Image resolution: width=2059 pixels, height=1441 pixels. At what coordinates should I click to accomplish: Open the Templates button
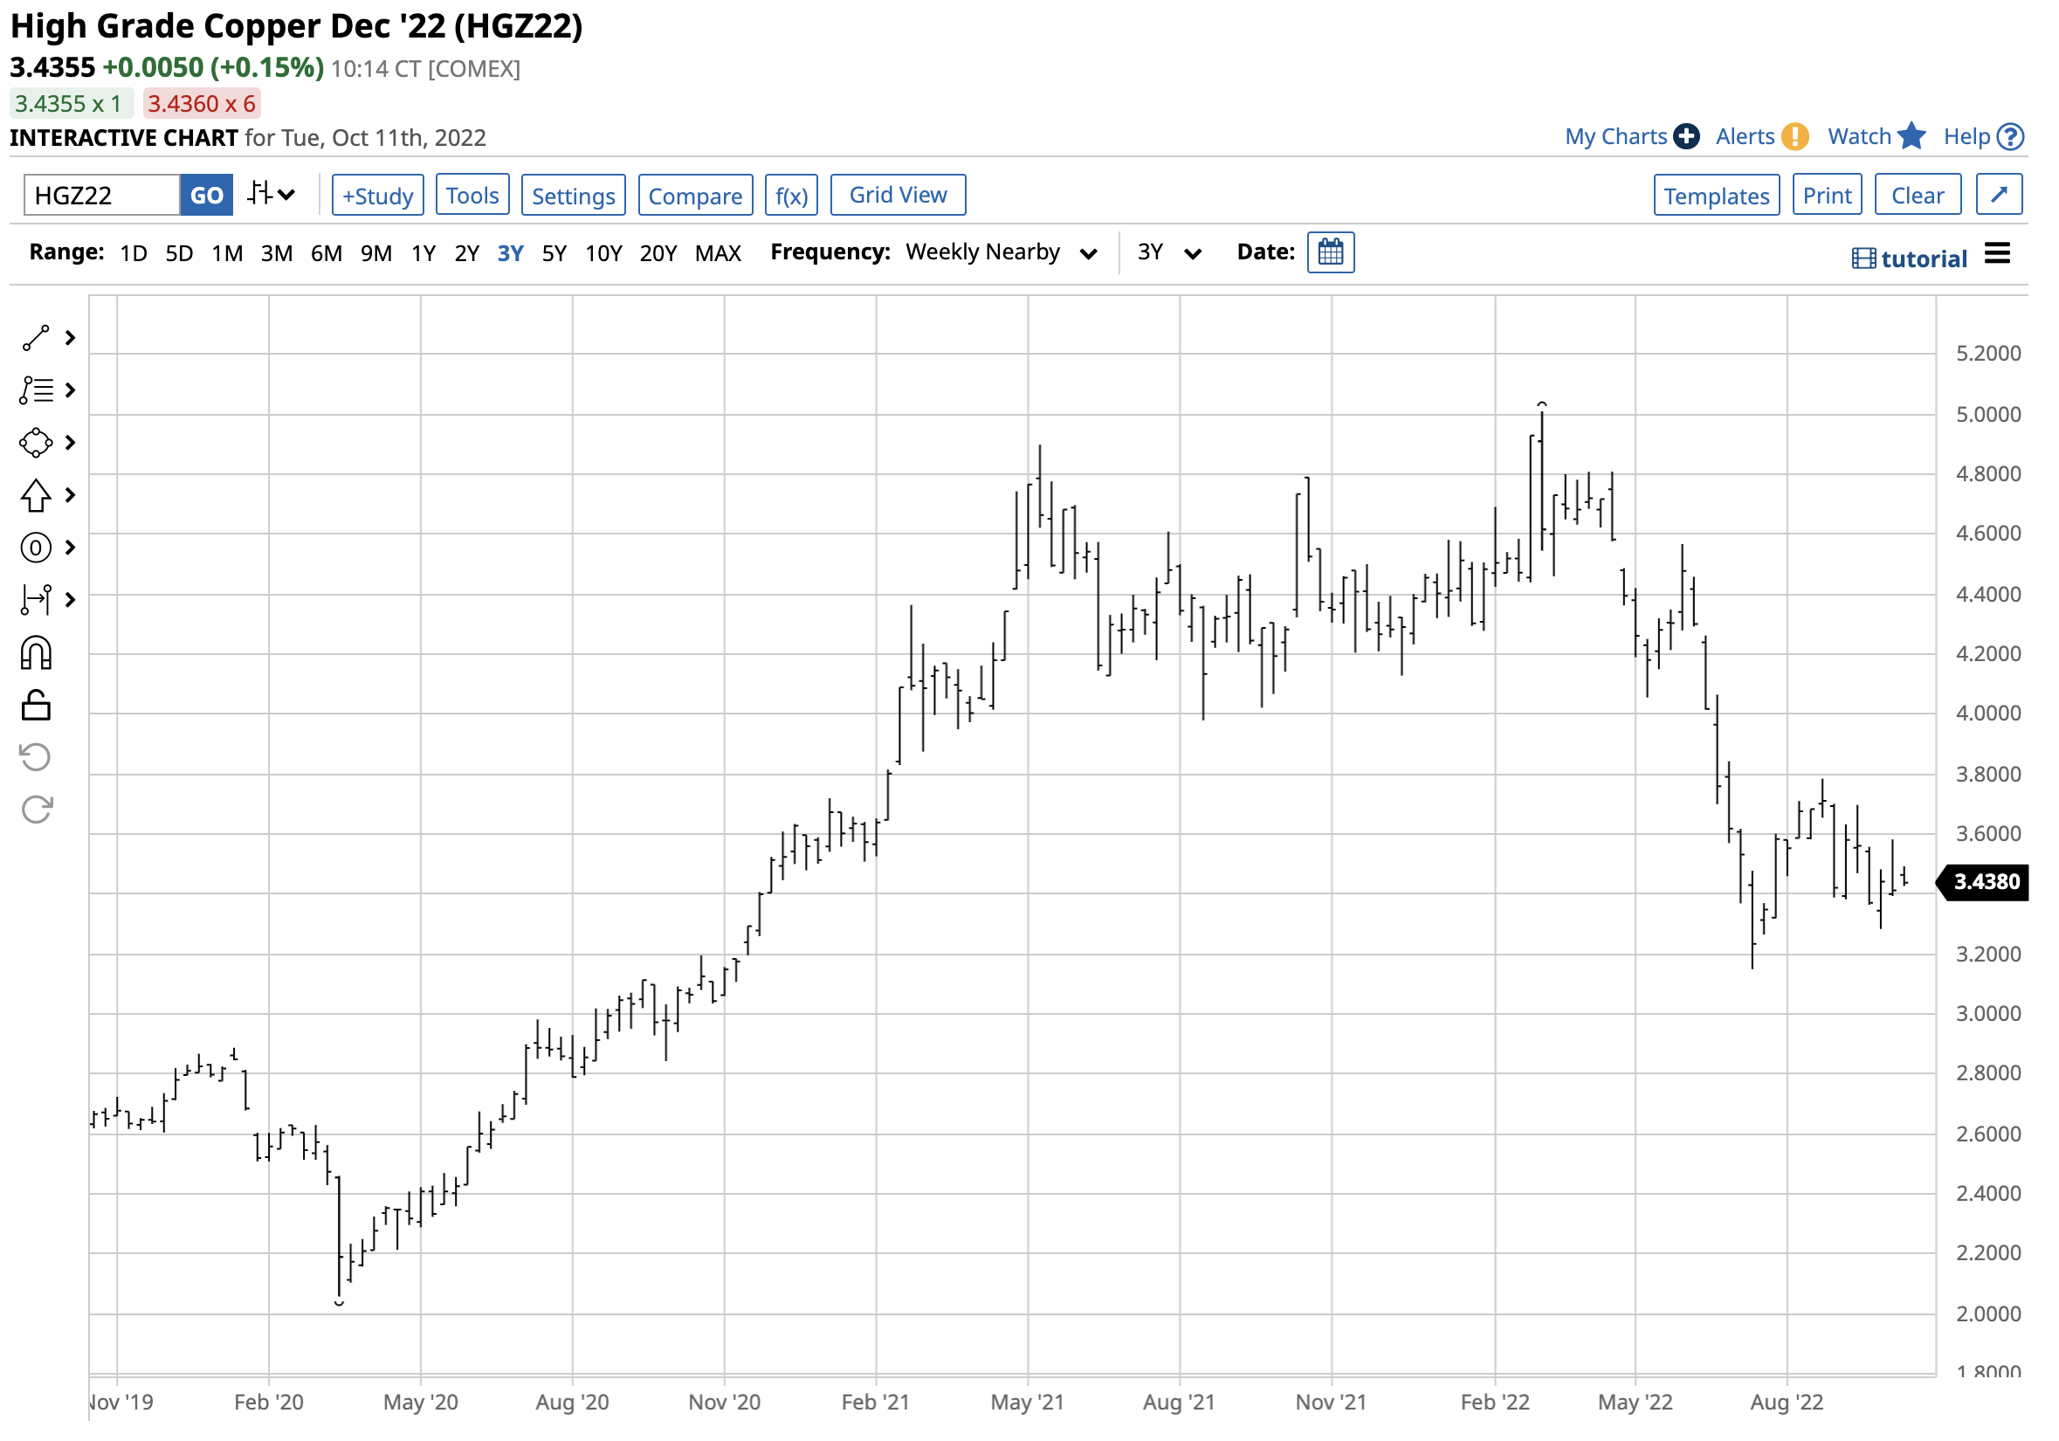point(1717,196)
